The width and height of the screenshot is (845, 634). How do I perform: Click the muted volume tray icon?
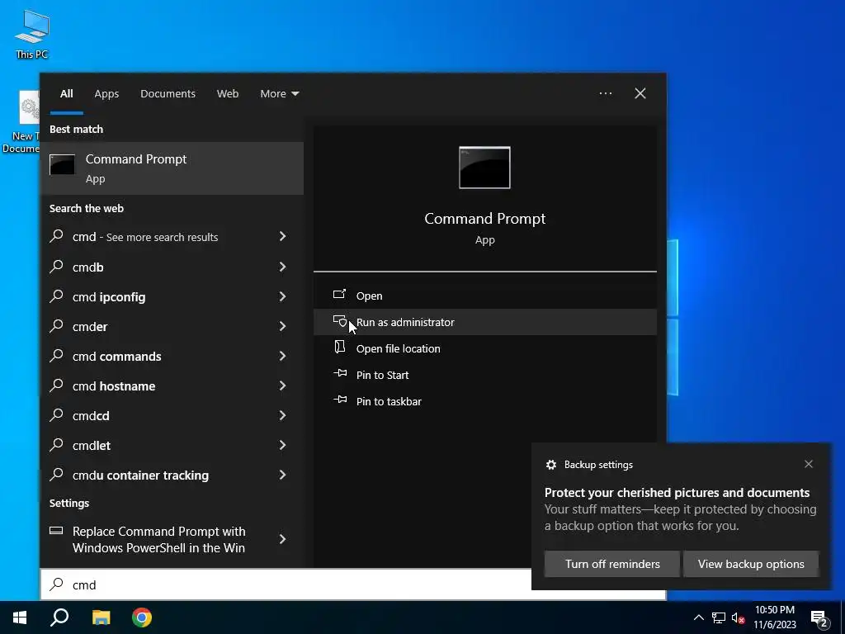coord(738,617)
